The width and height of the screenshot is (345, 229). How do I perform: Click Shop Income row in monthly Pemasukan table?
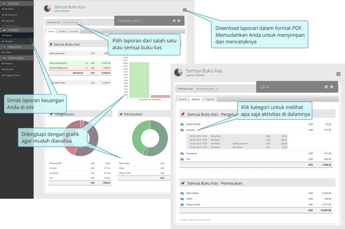tap(144, 173)
